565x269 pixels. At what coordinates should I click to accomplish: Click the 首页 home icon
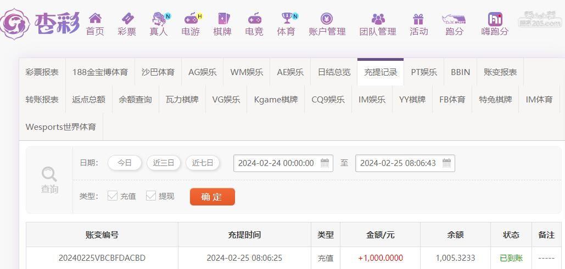pyautogui.click(x=95, y=19)
